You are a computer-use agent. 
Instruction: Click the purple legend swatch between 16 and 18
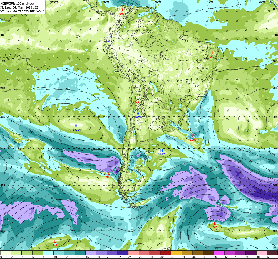(x=91, y=253)
